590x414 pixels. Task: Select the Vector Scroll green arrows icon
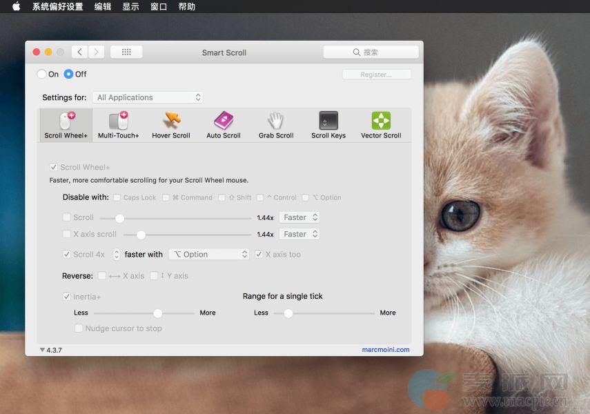[381, 121]
